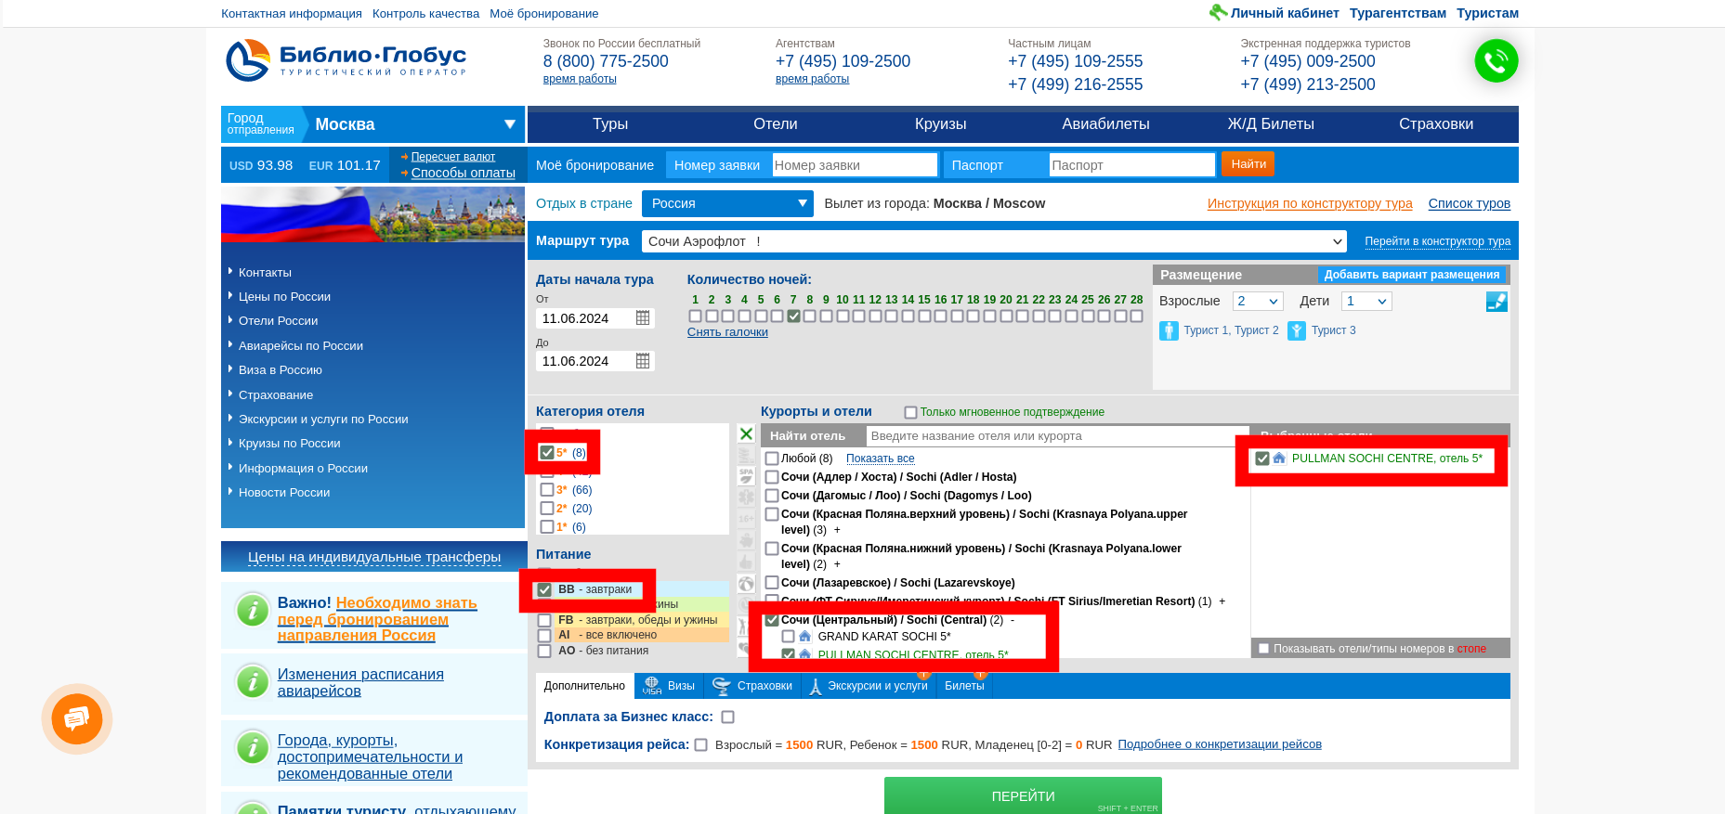Click the green phone call icon
The width and height of the screenshot is (1725, 814).
tap(1496, 61)
